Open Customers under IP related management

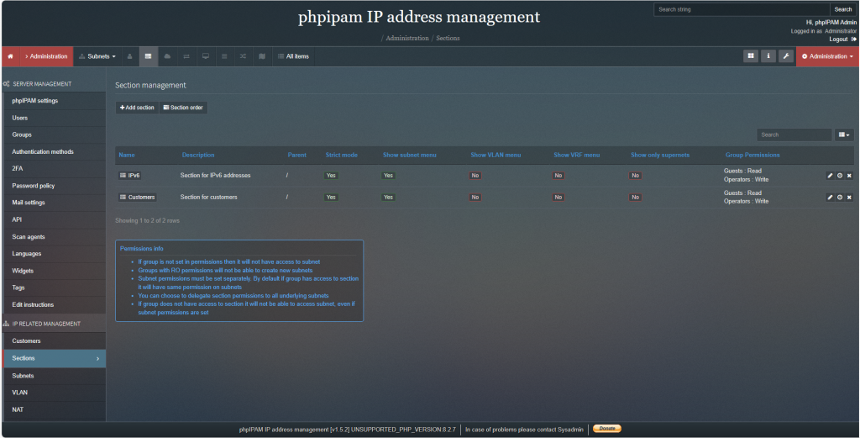click(55, 341)
